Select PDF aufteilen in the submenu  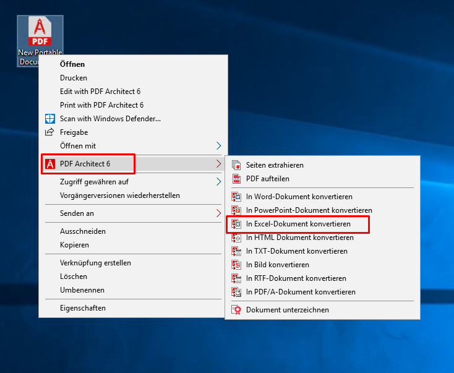click(322, 179)
